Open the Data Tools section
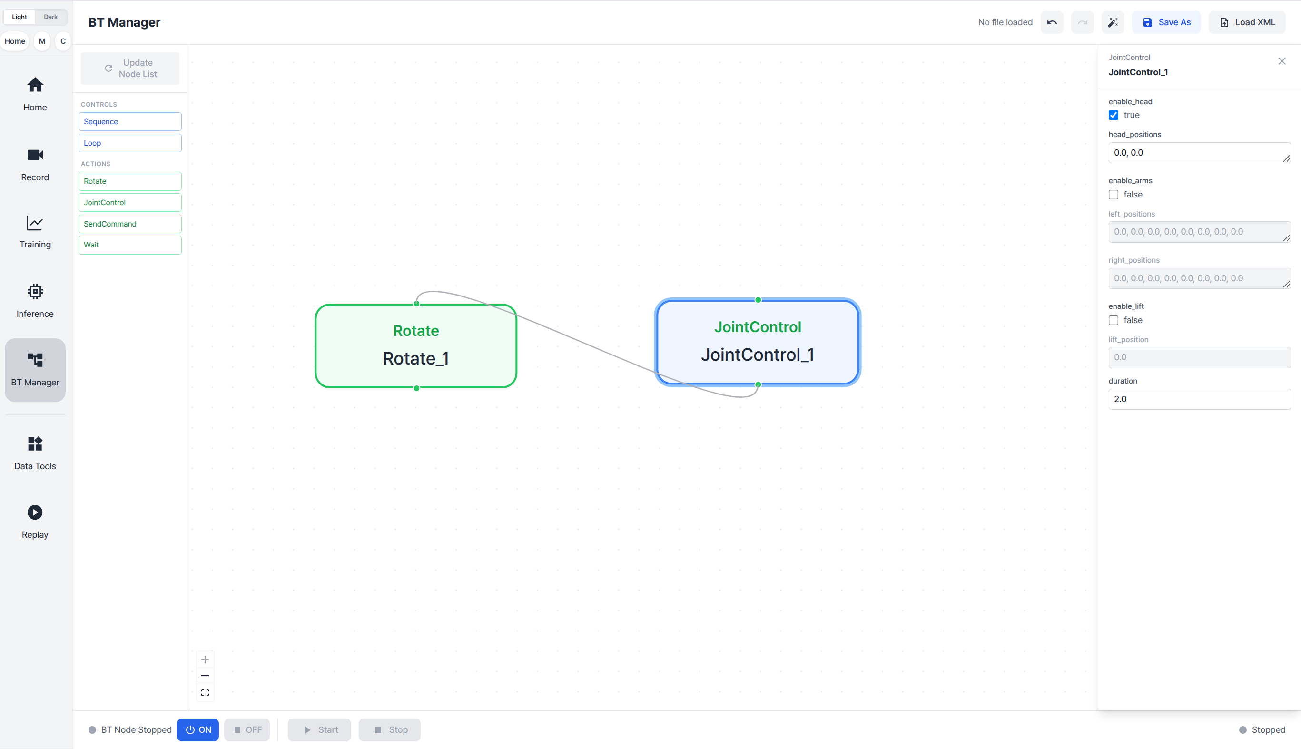Image resolution: width=1301 pixels, height=749 pixels. click(35, 453)
